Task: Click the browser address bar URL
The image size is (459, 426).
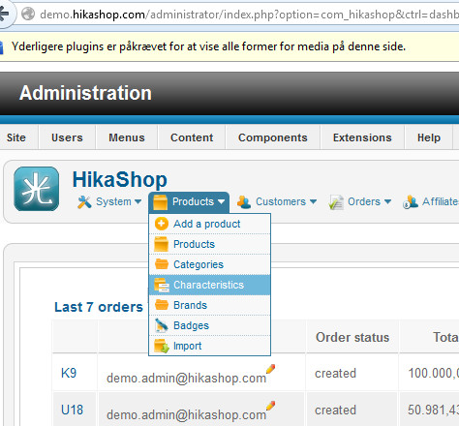Action: point(249,15)
